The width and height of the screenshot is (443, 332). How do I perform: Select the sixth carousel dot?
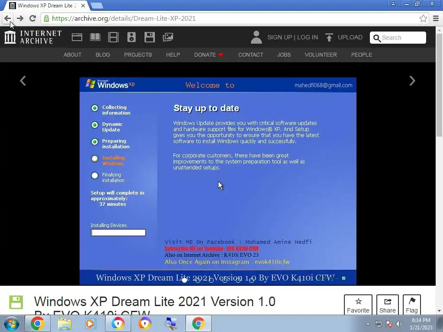pos(252,280)
